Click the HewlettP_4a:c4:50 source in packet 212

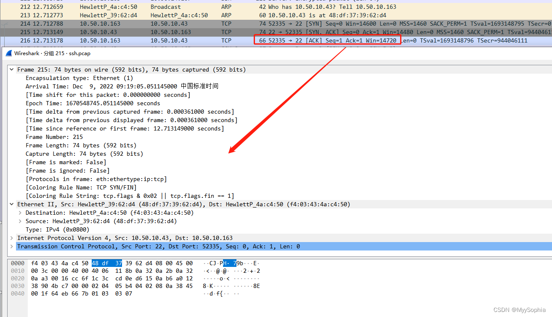[108, 7]
